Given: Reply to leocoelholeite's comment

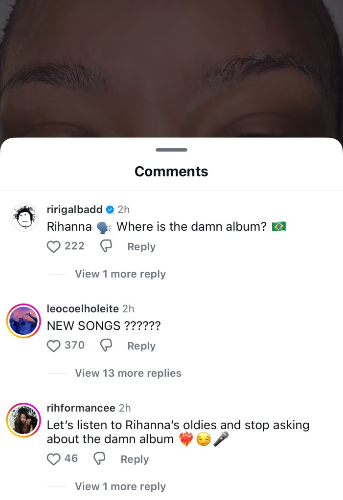Looking at the screenshot, I should click(141, 346).
